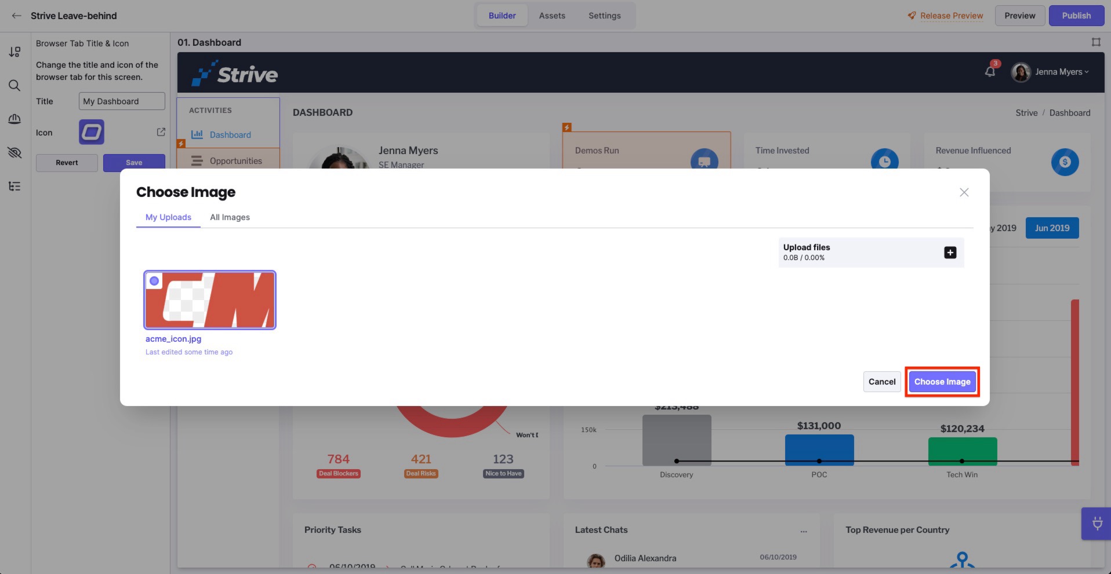Select the Jun 2019 date button

(1052, 228)
